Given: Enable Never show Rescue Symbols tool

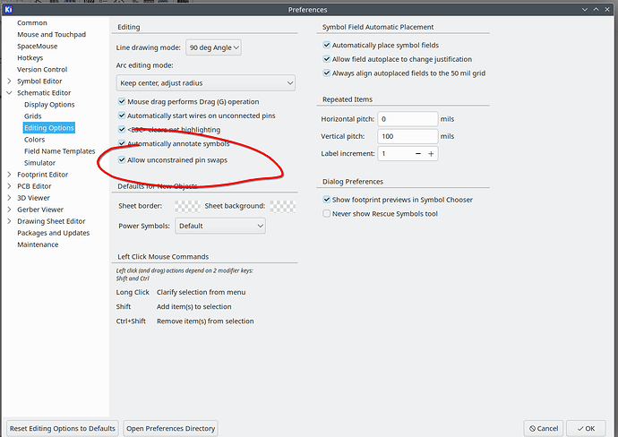Looking at the screenshot, I should [x=326, y=214].
